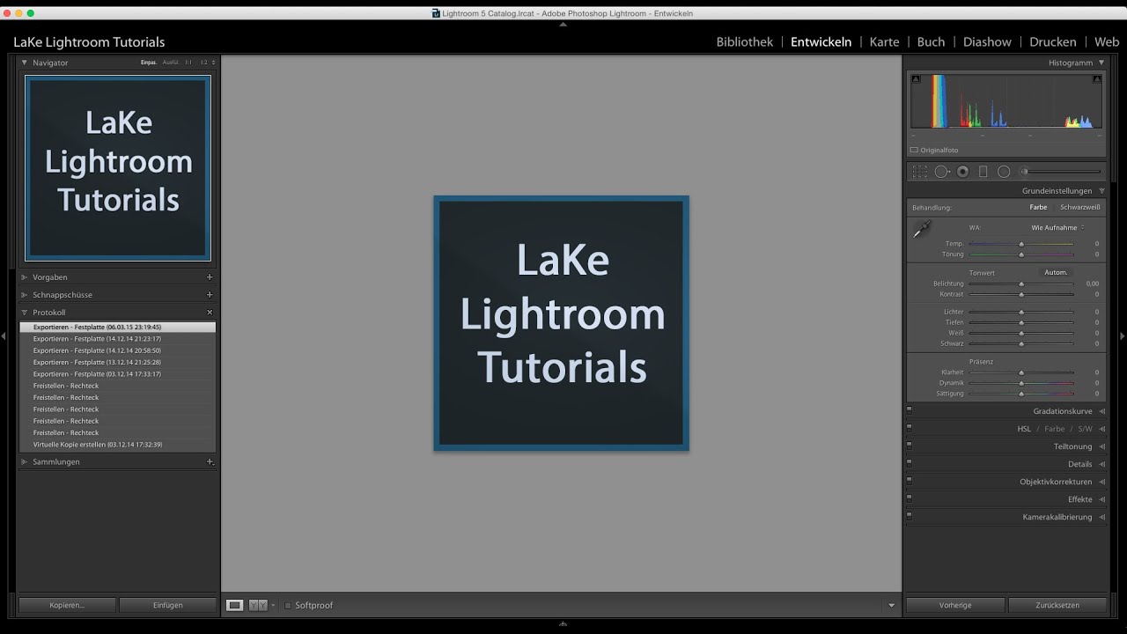Hide the right panel group
This screenshot has width=1127, height=634.
(x=1123, y=335)
